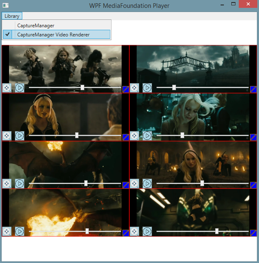Click film reel icon on armed women video
This screenshot has width=259, height=263.
pyautogui.click(x=7, y=88)
